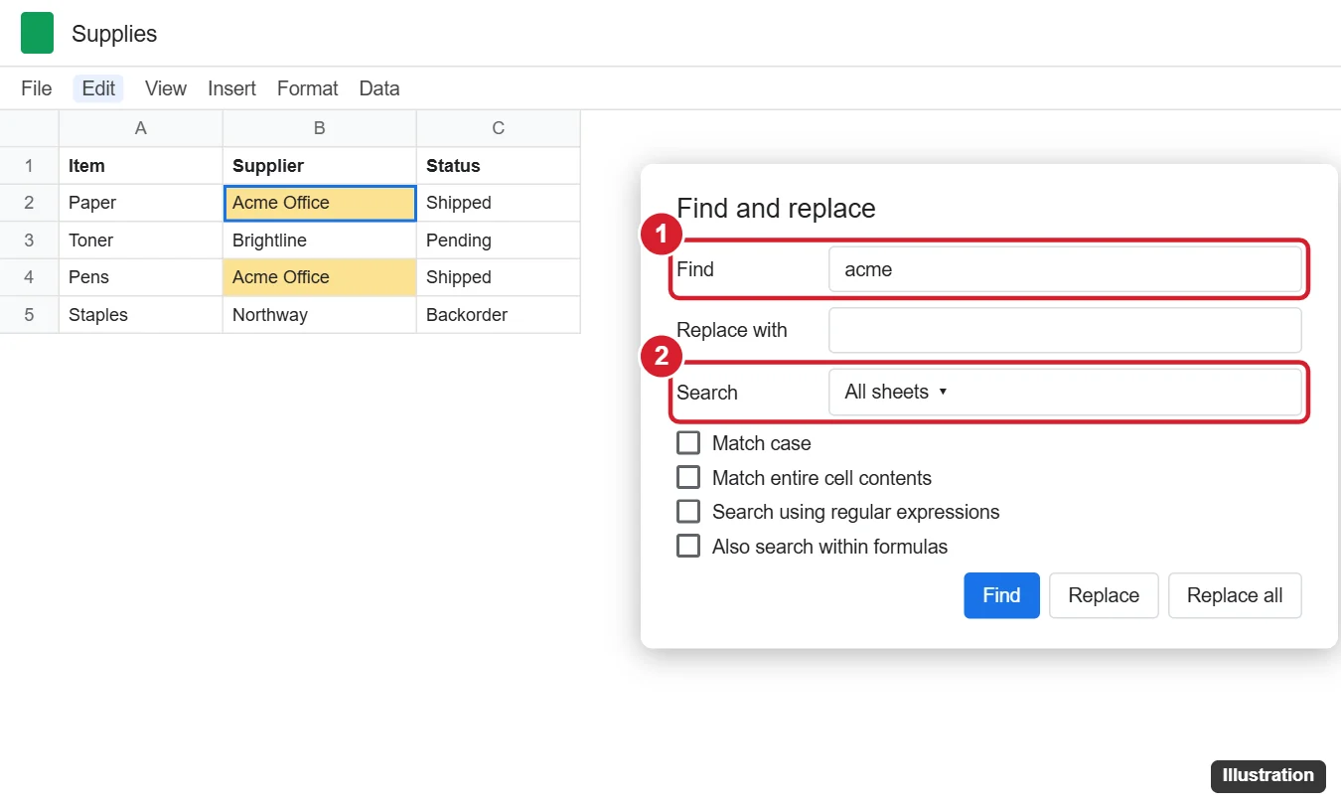Screen dimensions: 1341x805
Task: Click the Replace button
Action: tap(1104, 595)
